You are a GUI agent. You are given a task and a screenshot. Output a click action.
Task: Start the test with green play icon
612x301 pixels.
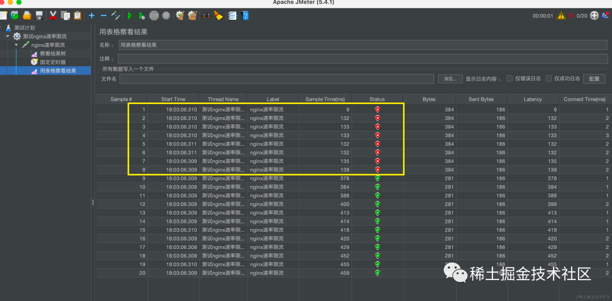tap(130, 16)
